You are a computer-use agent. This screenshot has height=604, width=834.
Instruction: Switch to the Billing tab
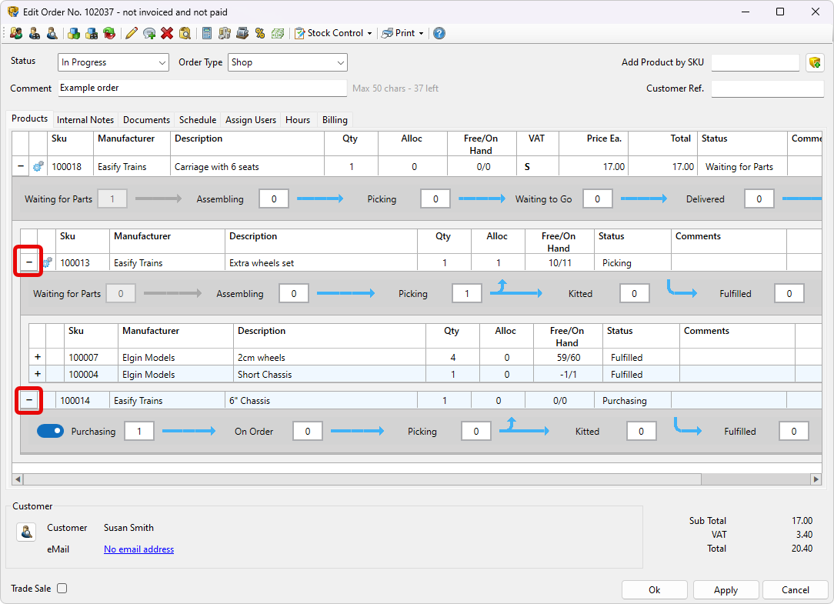(x=335, y=120)
